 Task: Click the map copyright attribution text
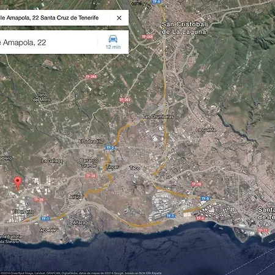(x=81, y=273)
